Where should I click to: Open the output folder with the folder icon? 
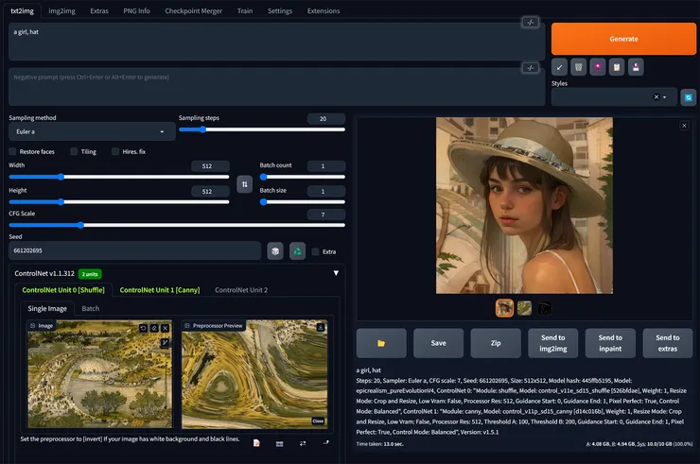[x=381, y=342]
